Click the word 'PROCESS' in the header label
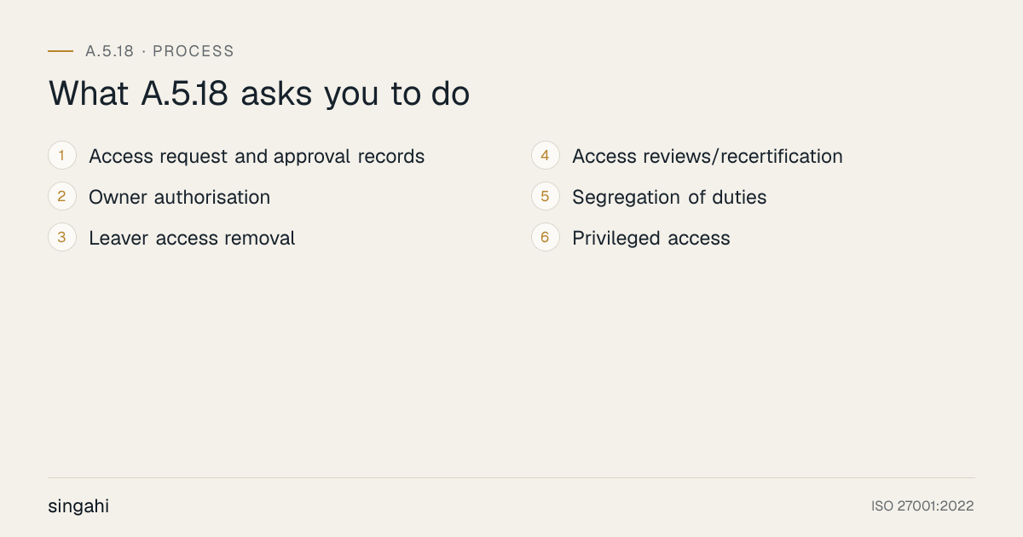The width and height of the screenshot is (1023, 537). pyautogui.click(x=194, y=51)
